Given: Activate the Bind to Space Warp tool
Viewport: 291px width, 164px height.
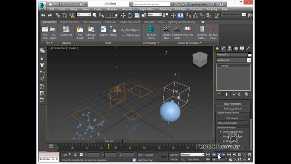Looking at the screenshot, I should (x=72, y=15).
